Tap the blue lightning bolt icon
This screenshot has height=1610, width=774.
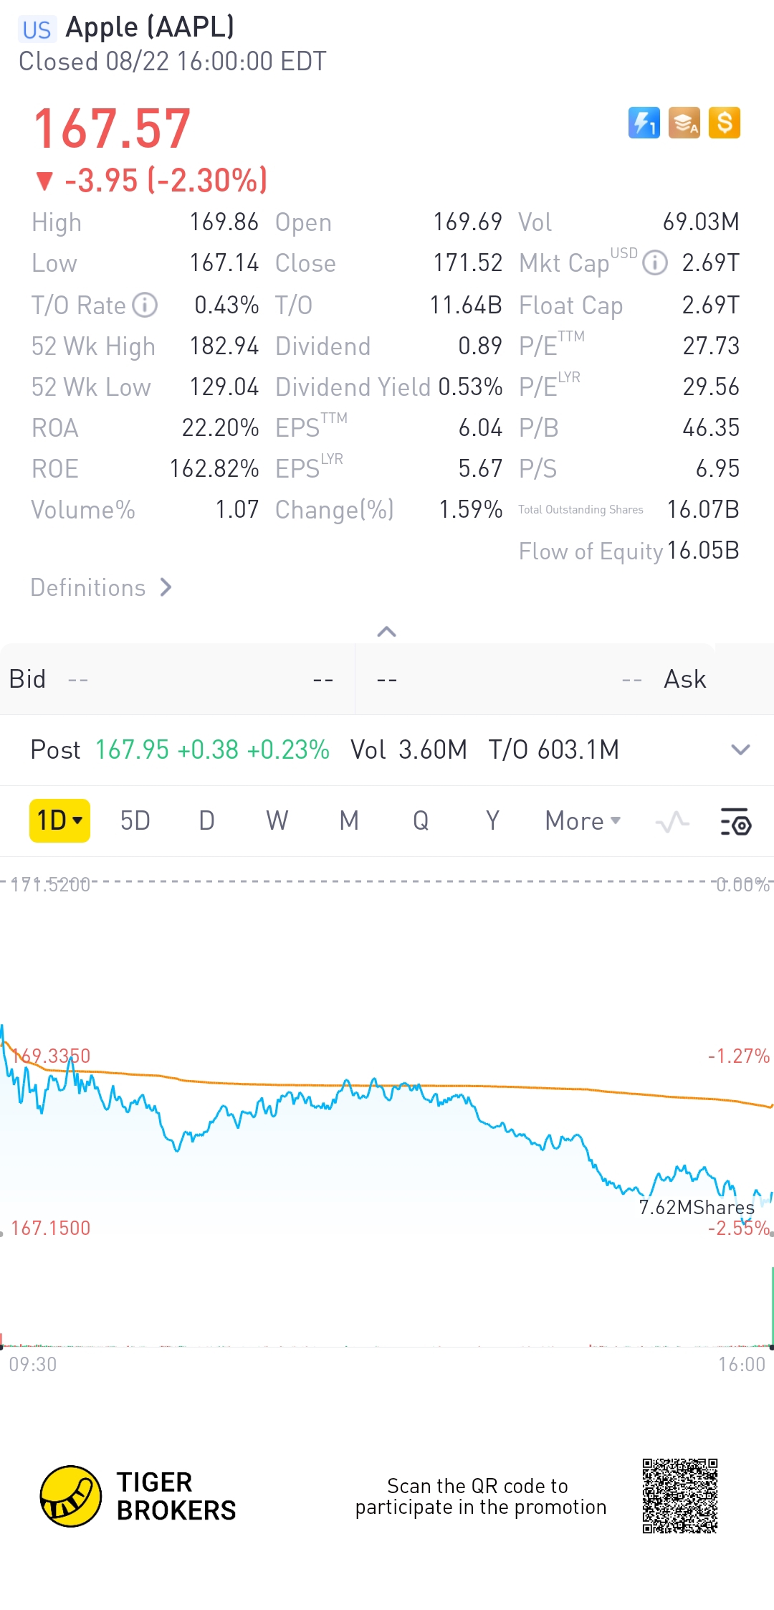(644, 123)
